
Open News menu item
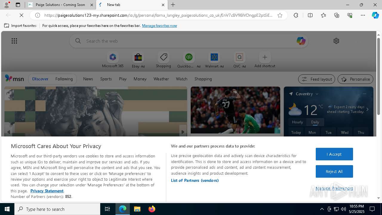click(x=88, y=79)
